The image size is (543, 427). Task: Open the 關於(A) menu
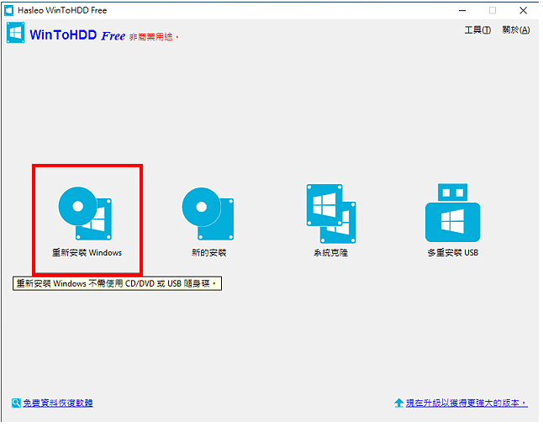pyautogui.click(x=516, y=30)
